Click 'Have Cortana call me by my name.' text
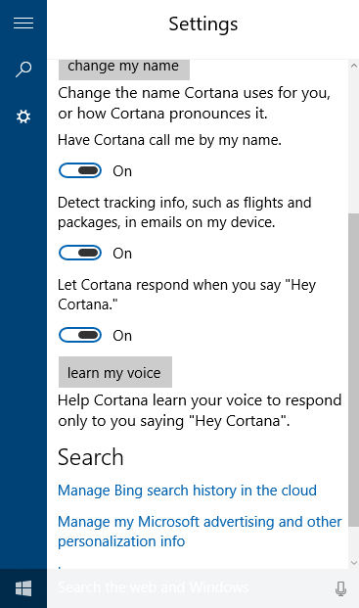The height and width of the screenshot is (608, 359). 169,140
